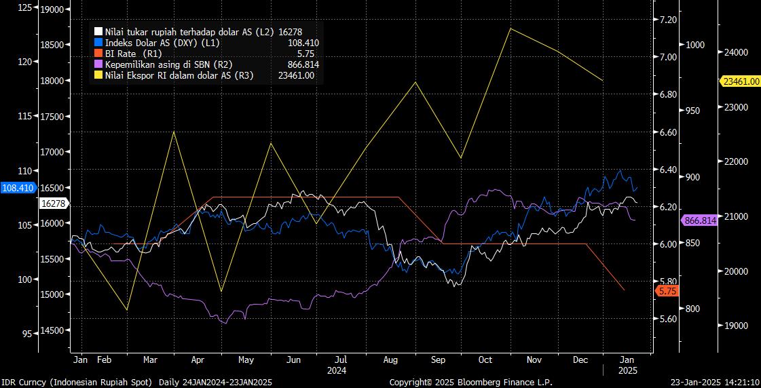
Task: Click the Oct label on the time axis
Action: click(x=485, y=360)
